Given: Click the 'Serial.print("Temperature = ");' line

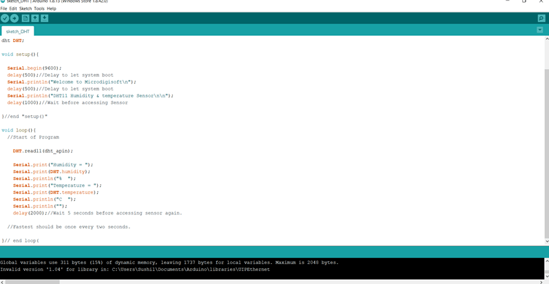Looking at the screenshot, I should pyautogui.click(x=57, y=185).
